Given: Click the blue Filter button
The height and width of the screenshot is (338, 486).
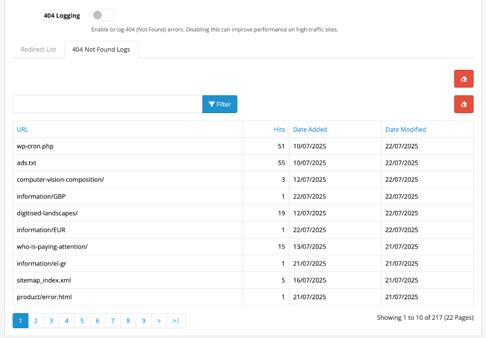Looking at the screenshot, I should coord(219,104).
